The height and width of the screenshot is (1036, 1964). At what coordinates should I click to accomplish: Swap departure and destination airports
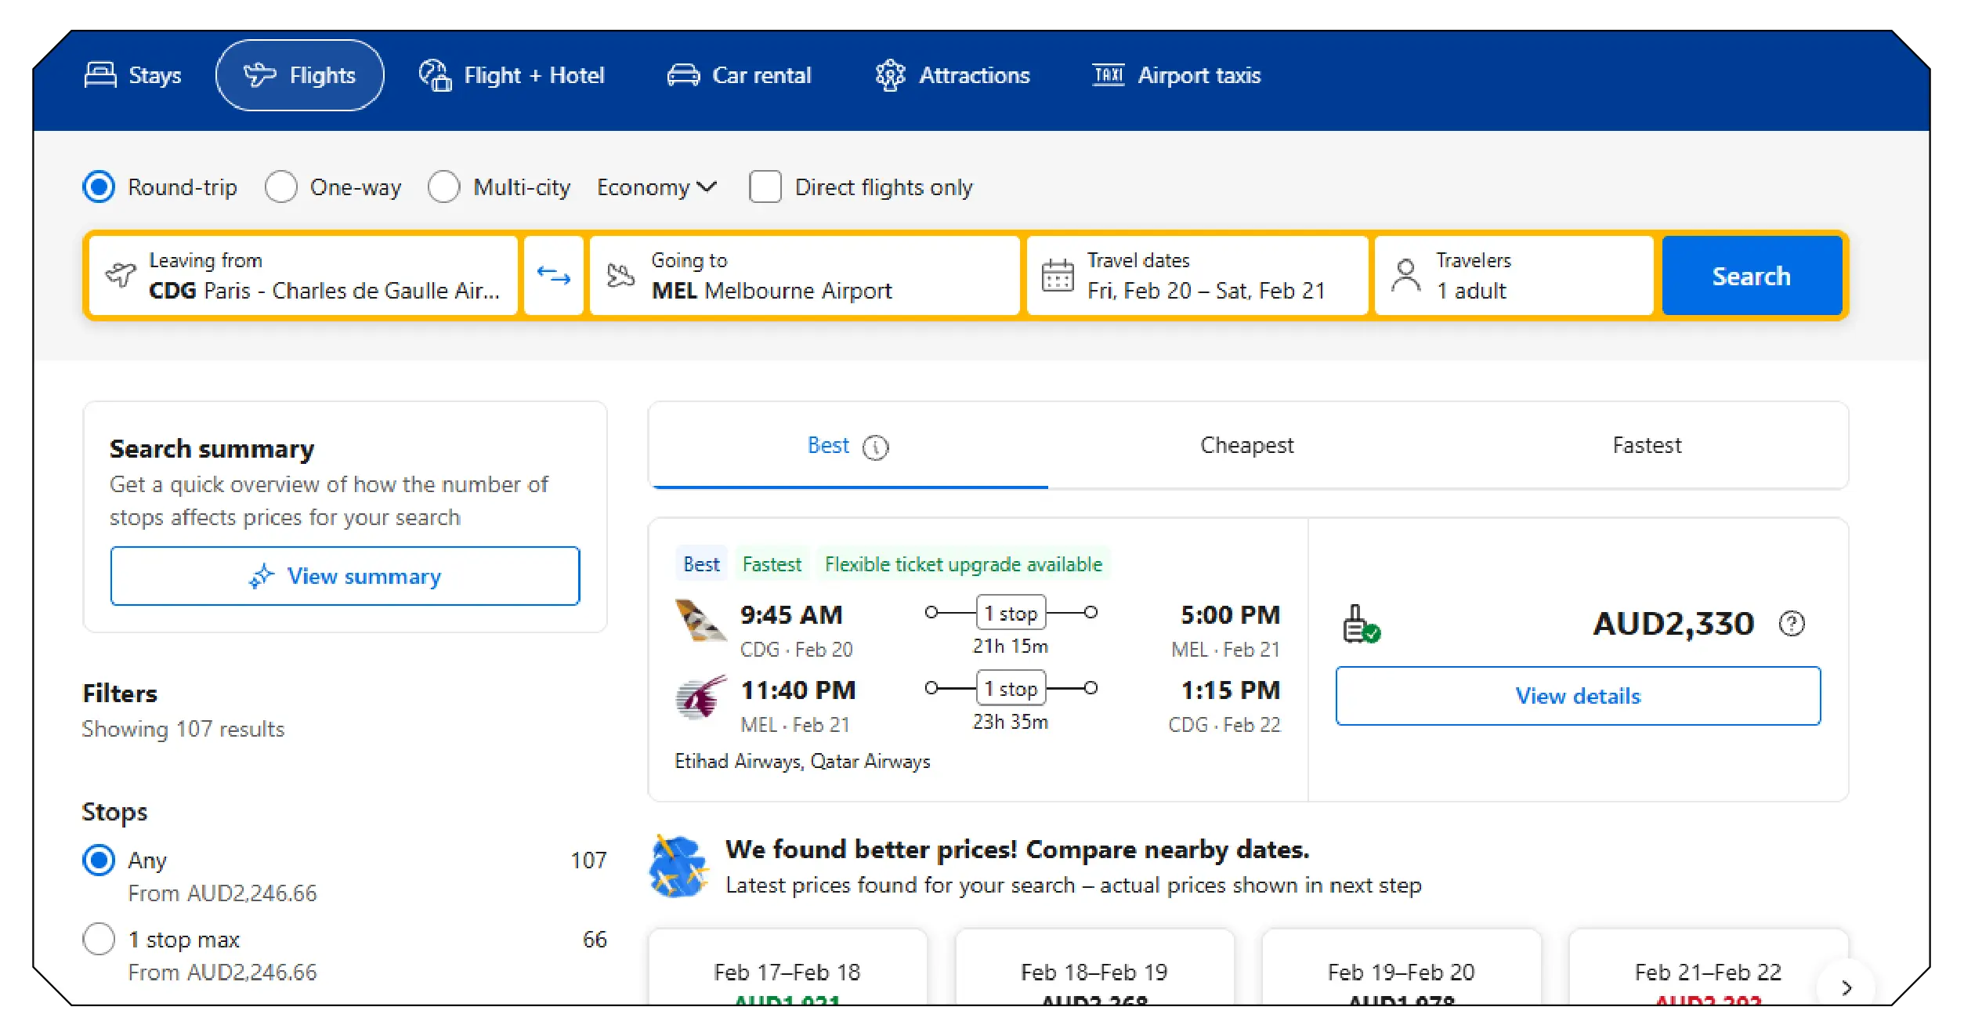tap(553, 275)
